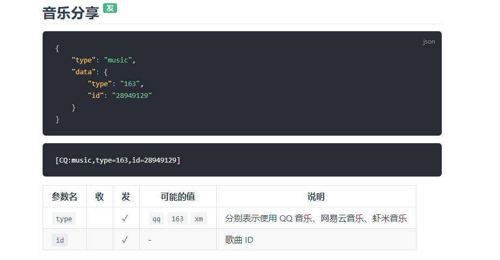500x260 pixels.
Task: Click the checkmark in the id row
Action: click(x=125, y=240)
